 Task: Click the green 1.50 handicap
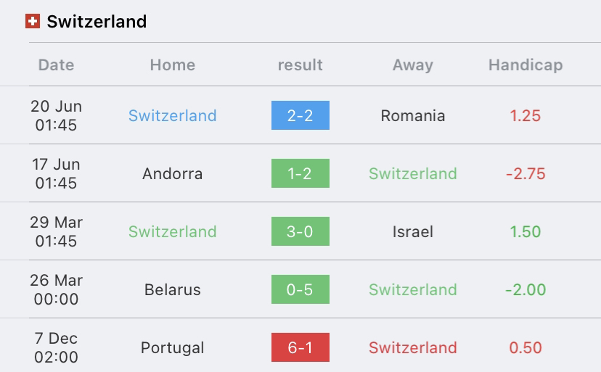[x=526, y=232]
